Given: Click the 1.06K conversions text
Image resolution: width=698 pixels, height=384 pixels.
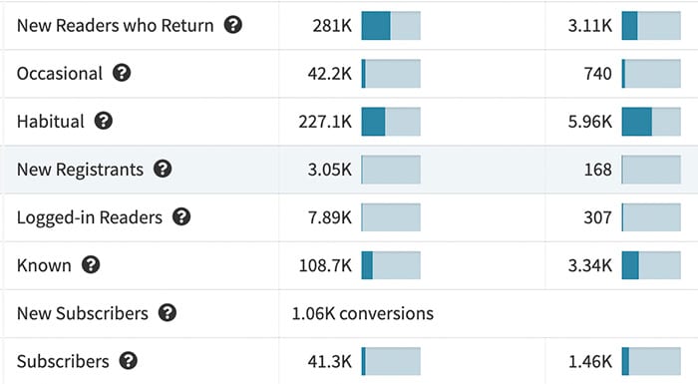Looking at the screenshot, I should 362,313.
